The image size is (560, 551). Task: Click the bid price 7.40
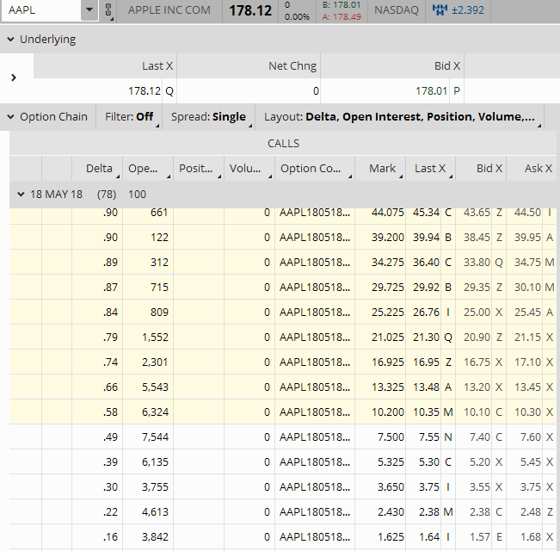(480, 437)
